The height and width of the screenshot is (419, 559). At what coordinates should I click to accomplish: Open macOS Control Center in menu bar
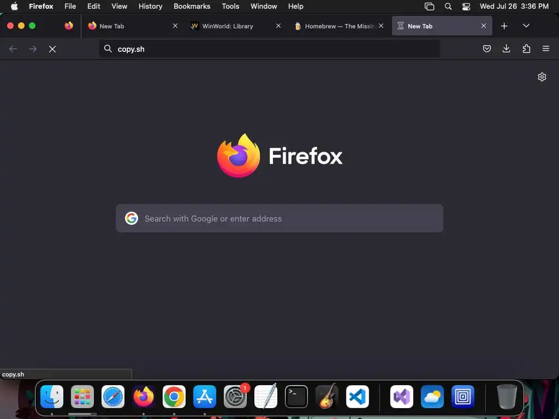tap(466, 7)
